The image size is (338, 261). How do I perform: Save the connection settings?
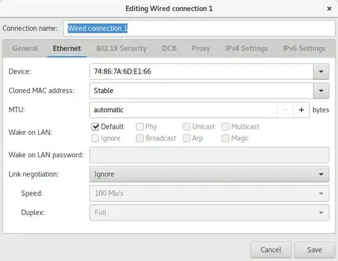314,250
